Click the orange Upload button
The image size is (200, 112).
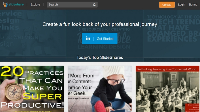[167, 5]
